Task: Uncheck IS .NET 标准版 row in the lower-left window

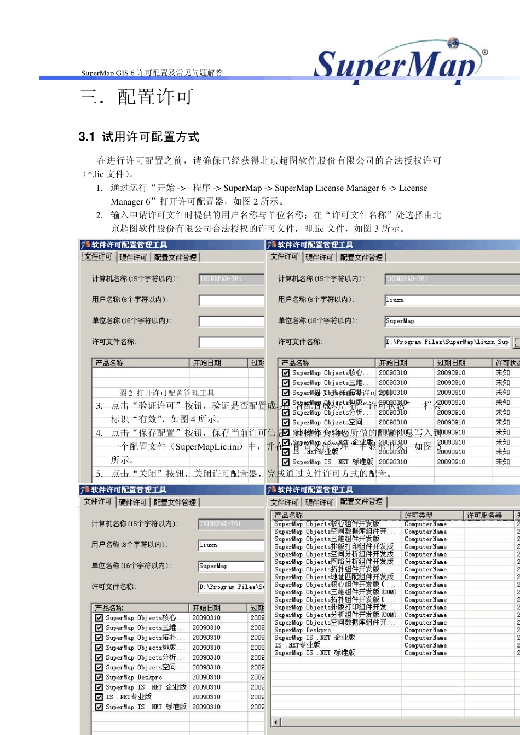Action: tap(99, 707)
